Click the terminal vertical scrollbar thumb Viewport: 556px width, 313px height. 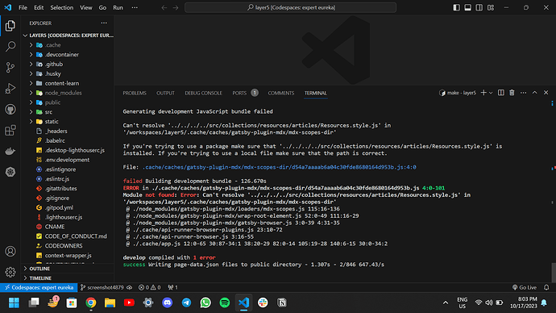pyautogui.click(x=553, y=273)
